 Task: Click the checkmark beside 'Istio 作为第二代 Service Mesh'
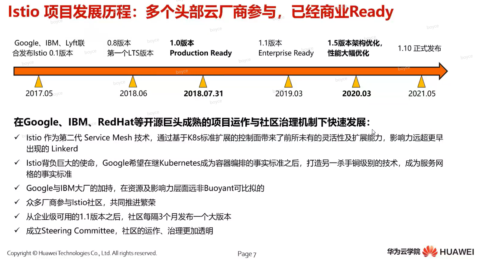pyautogui.click(x=17, y=137)
